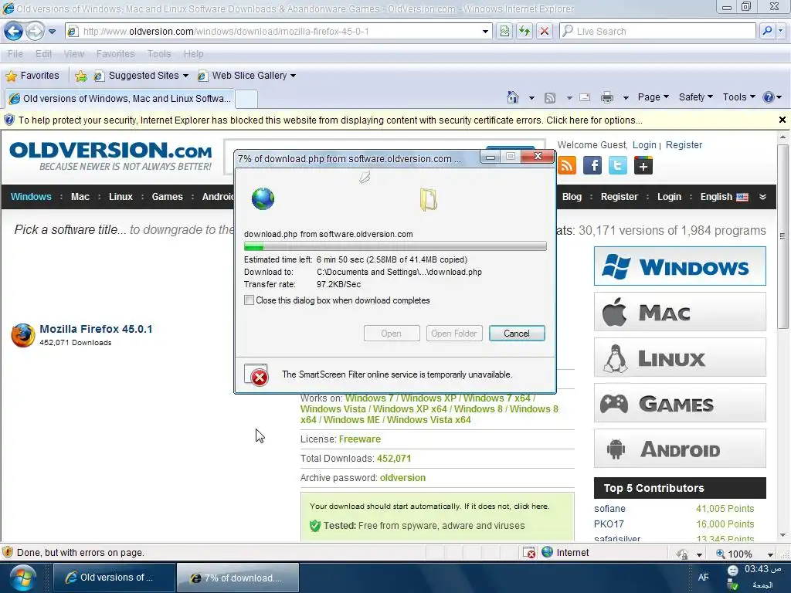Click the browser Back arrow button
This screenshot has height=593, width=791.
point(14,31)
